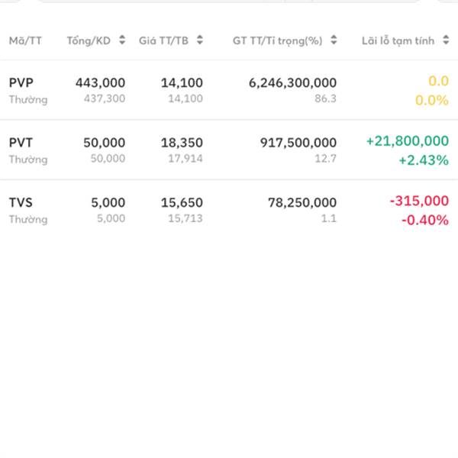Click the GT TT/Tỉ trọng(%) header label
Viewport: 458px width, 458px height.
[x=278, y=40]
